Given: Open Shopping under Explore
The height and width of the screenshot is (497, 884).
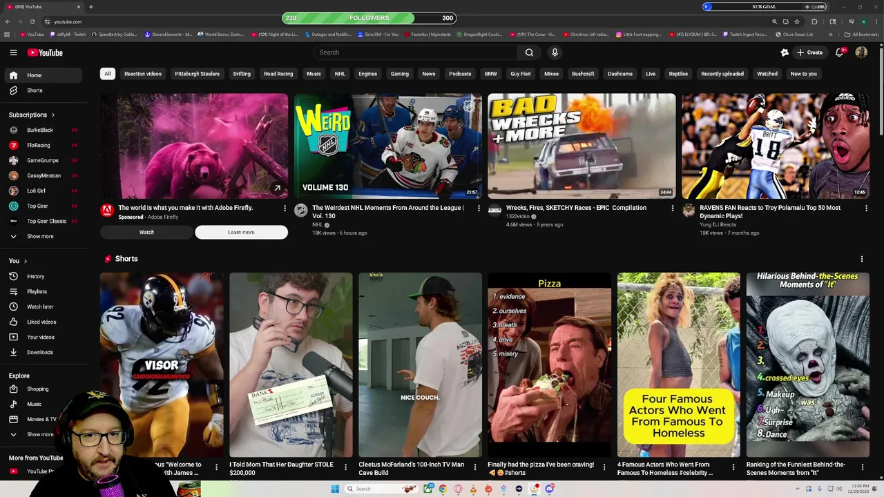Looking at the screenshot, I should pyautogui.click(x=44, y=389).
